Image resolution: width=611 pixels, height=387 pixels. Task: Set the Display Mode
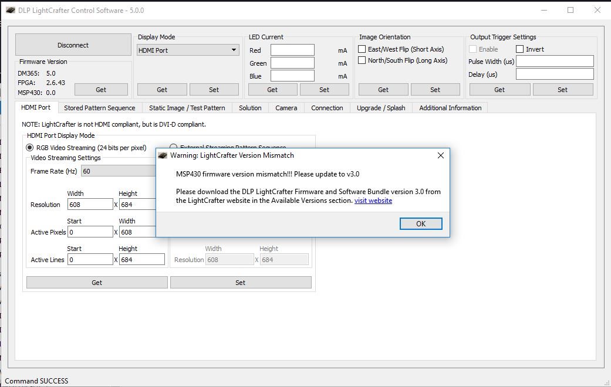coord(214,90)
